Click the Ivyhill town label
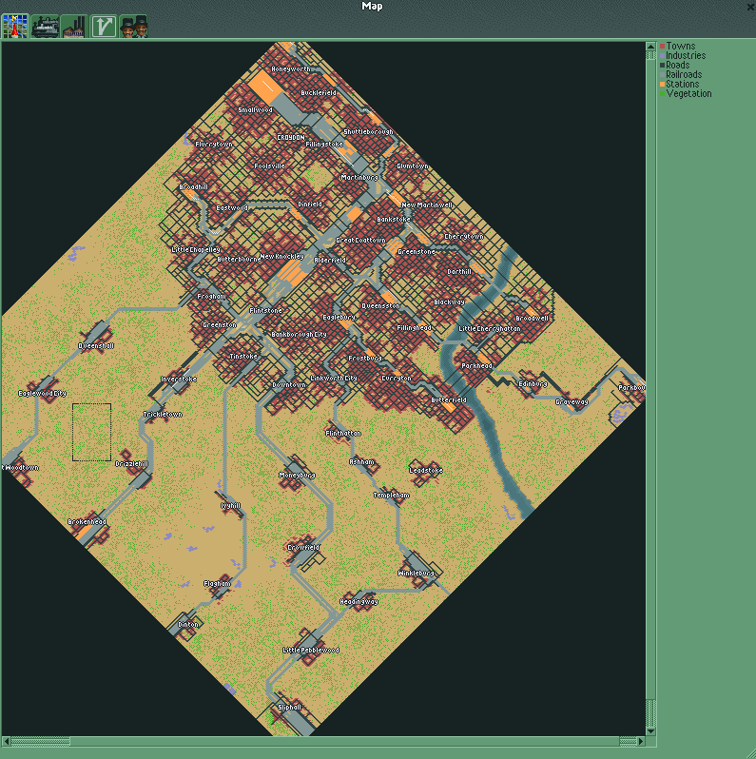 [230, 506]
